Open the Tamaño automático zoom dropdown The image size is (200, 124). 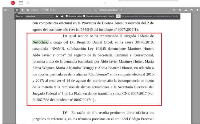pyautogui.click(x=111, y=10)
